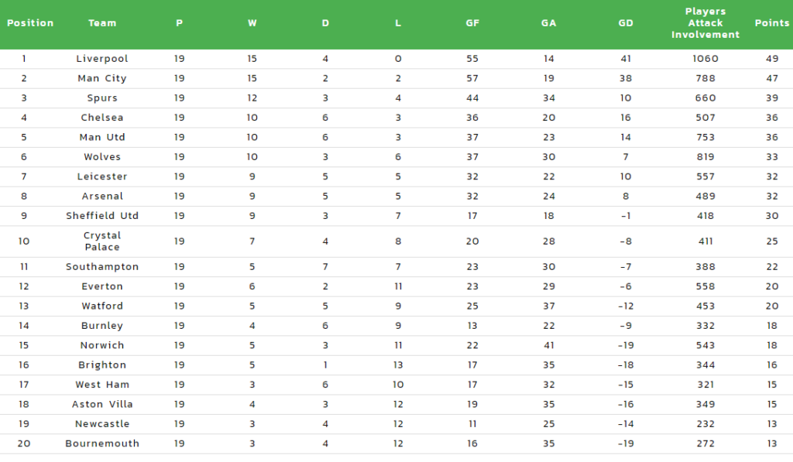The height and width of the screenshot is (462, 793).
Task: Click the Points column header
Action: click(x=772, y=22)
